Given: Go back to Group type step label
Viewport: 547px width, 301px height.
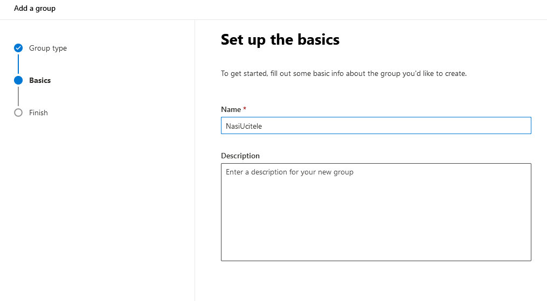Looking at the screenshot, I should [x=48, y=48].
